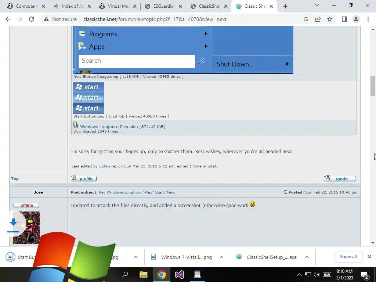Click the Search box in menu screenshot

137,61
